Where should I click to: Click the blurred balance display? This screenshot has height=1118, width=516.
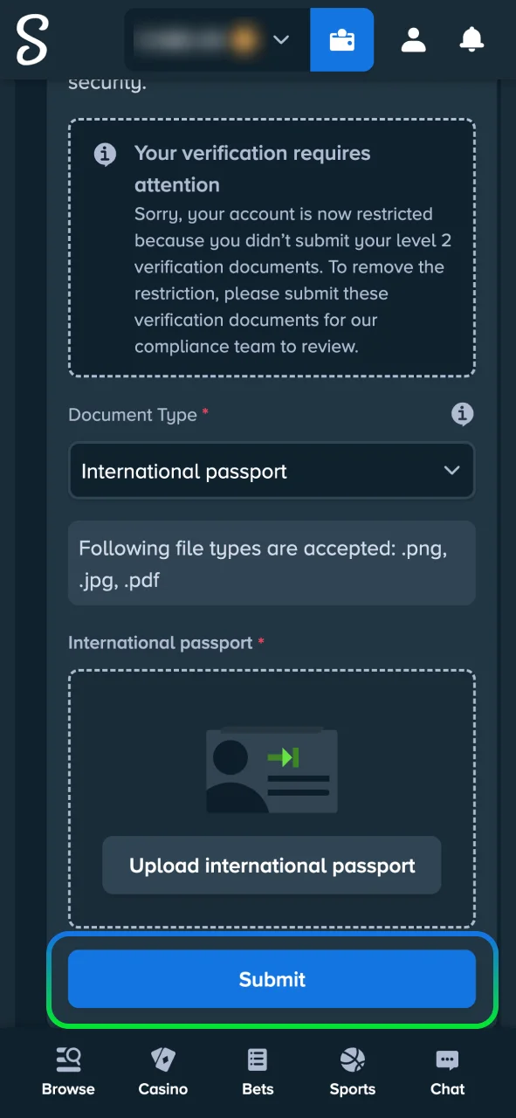click(x=196, y=39)
